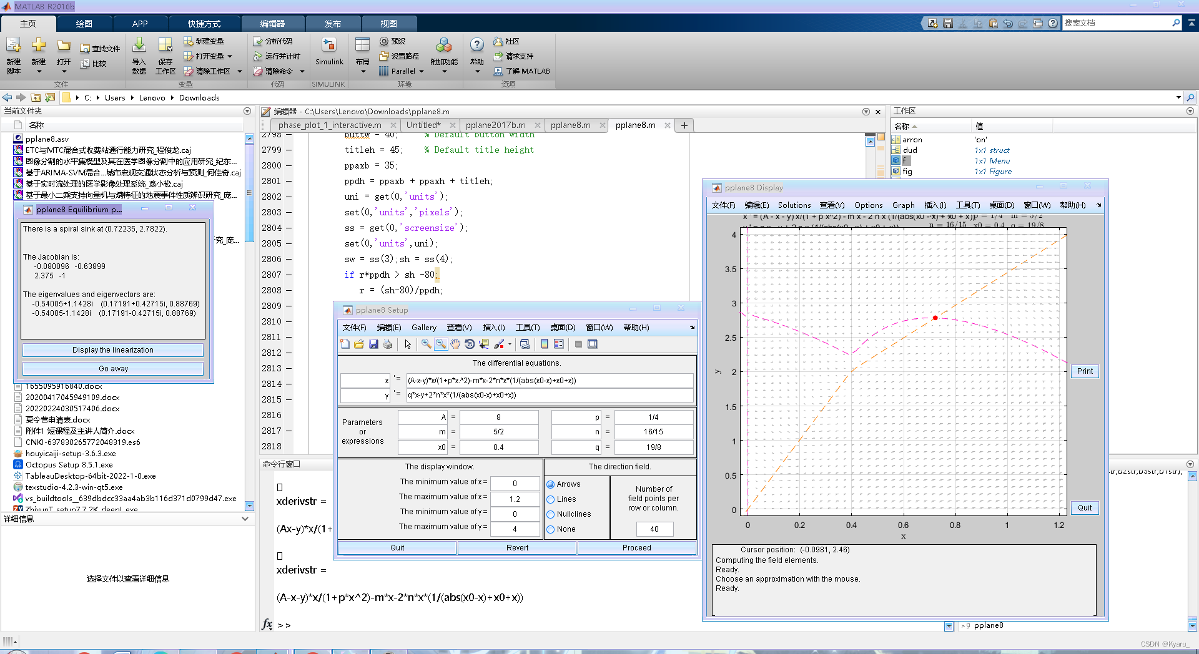The height and width of the screenshot is (654, 1199).
Task: Select the Arrows direction field option
Action: point(551,484)
